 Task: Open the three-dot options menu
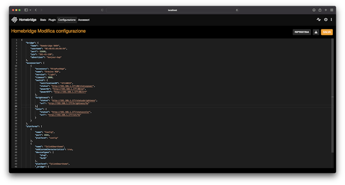click(x=331, y=20)
